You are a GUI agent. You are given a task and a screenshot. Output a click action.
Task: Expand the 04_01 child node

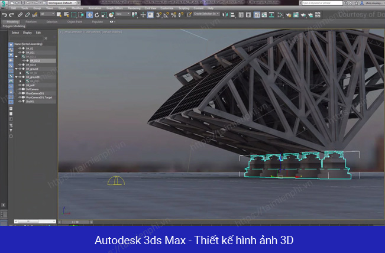20,73
